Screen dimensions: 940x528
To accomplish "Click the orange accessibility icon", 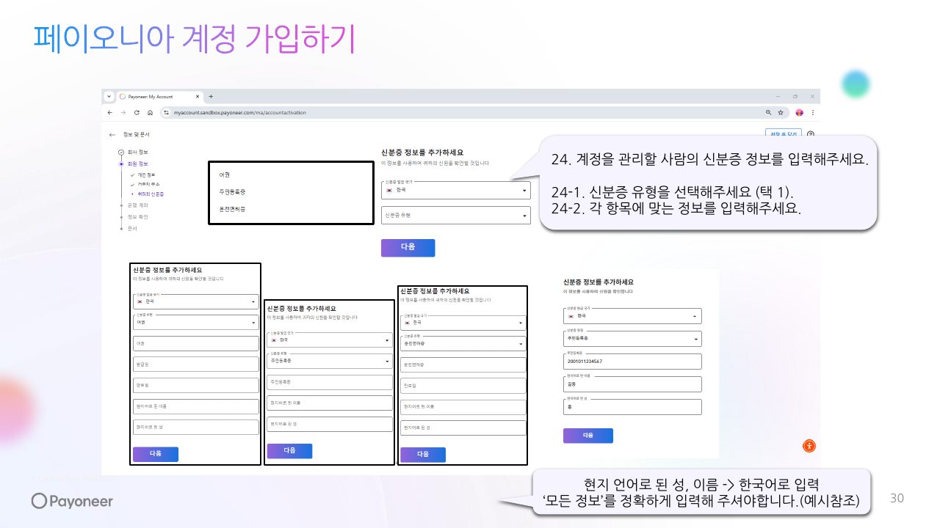I will (x=809, y=446).
